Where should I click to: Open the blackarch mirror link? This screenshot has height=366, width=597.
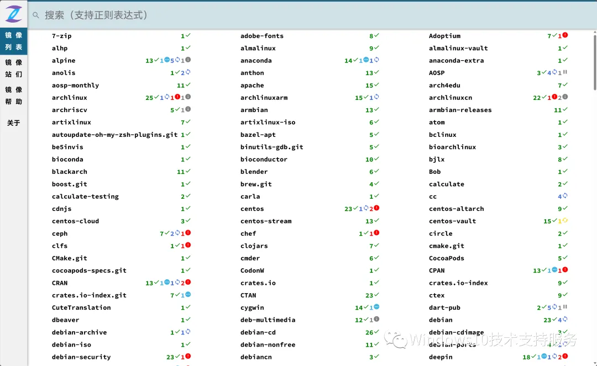click(69, 172)
